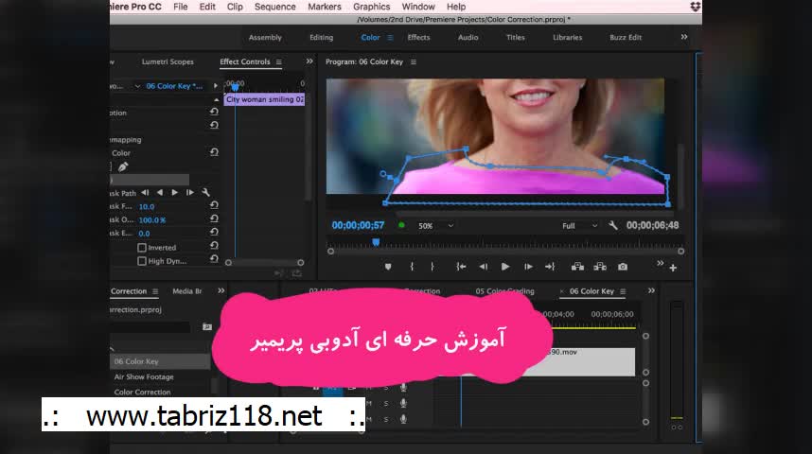Viewport: 812px width, 454px height.
Task: Click the Lift button in Program monitor
Action: (x=575, y=267)
